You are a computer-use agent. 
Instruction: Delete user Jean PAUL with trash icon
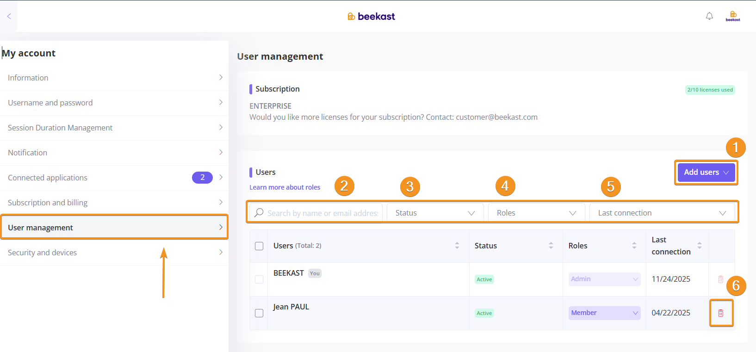pos(720,313)
